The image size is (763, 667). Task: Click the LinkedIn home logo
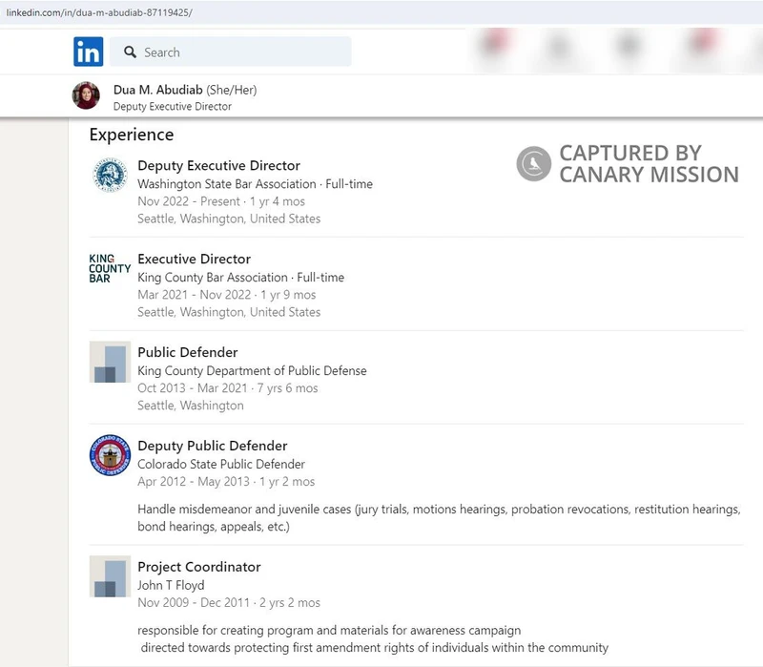[x=88, y=52]
